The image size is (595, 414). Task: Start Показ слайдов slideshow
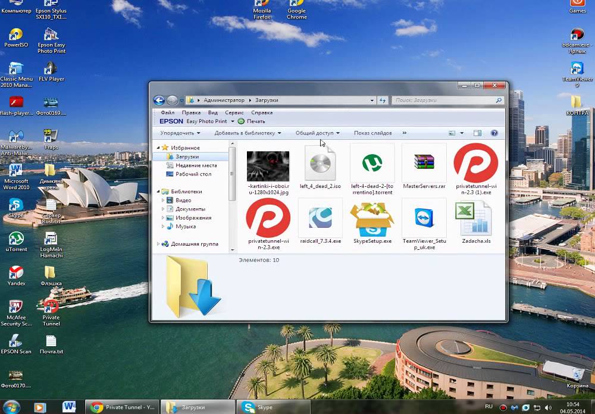coord(372,133)
